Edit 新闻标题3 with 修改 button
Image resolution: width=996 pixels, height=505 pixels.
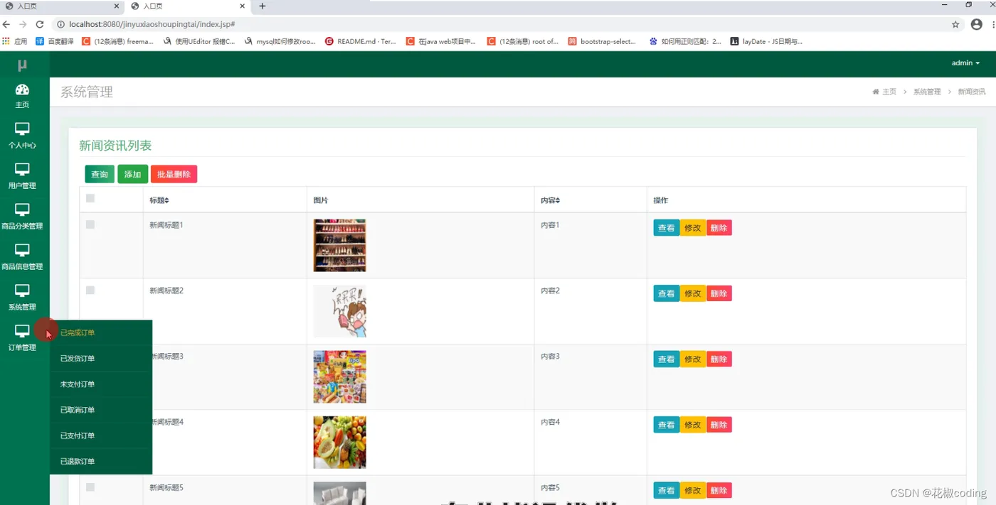point(693,359)
